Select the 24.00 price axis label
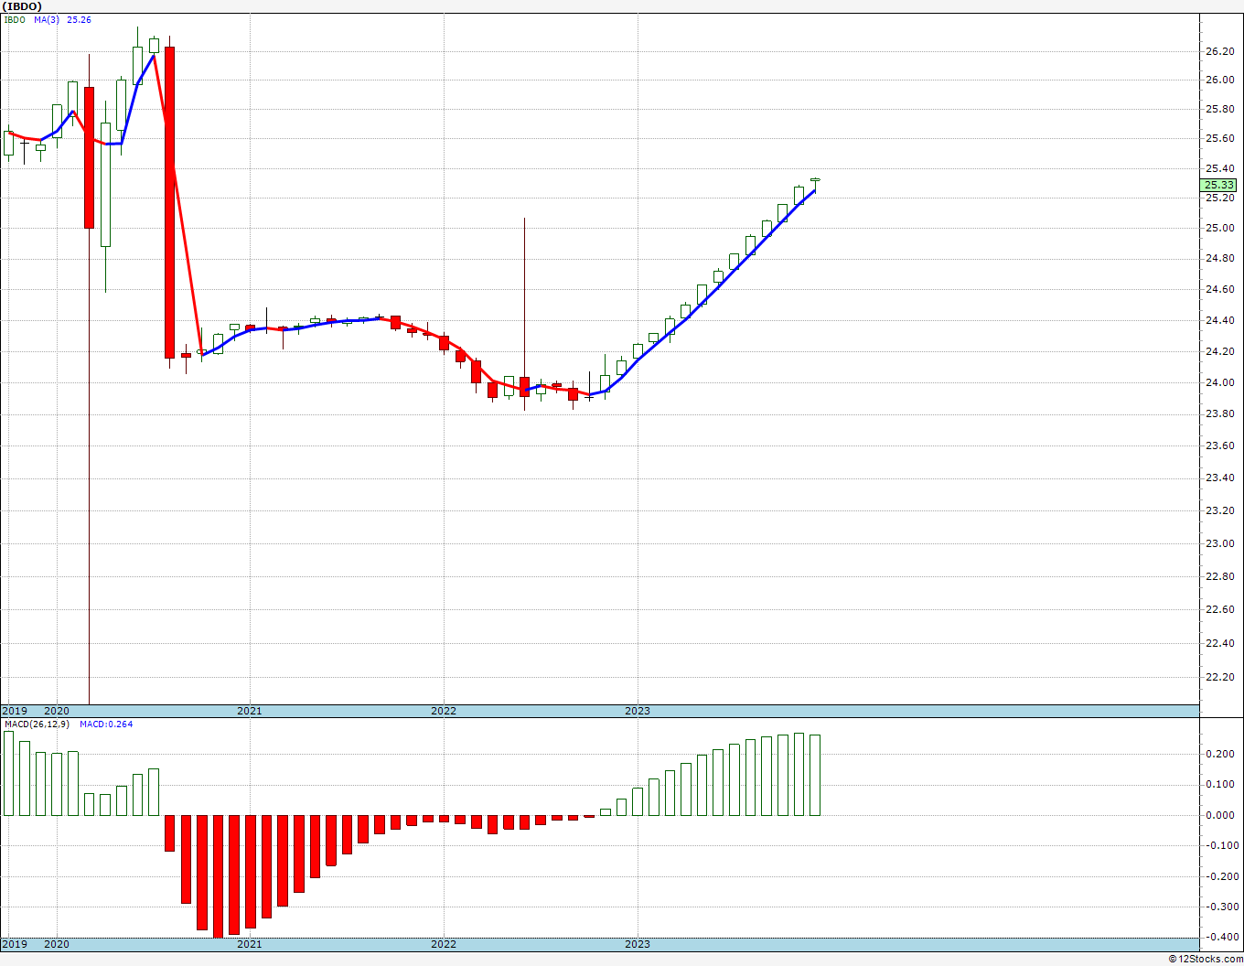Viewport: 1244px width, 966px height. (x=1219, y=382)
